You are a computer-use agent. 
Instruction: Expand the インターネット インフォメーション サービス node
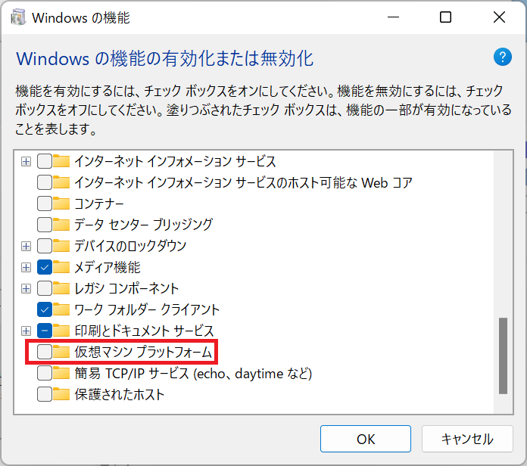[x=26, y=161]
